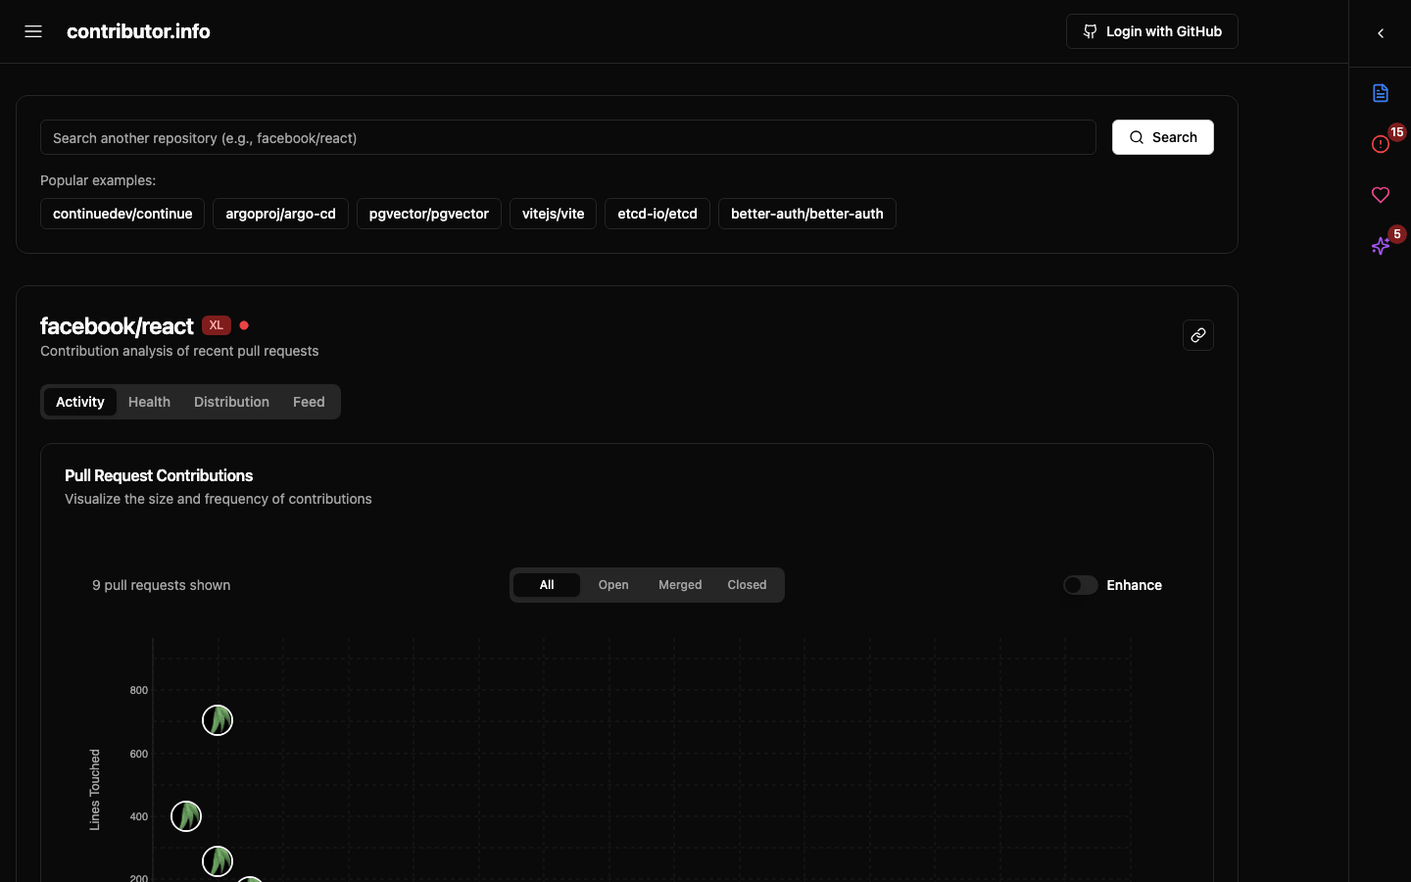1411x882 pixels.
Task: Filter pull requests to Open
Action: [x=613, y=585]
